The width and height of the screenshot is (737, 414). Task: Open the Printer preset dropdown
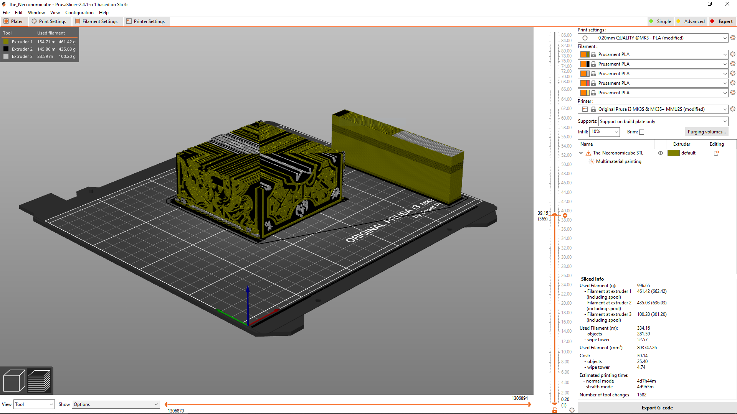click(x=653, y=109)
